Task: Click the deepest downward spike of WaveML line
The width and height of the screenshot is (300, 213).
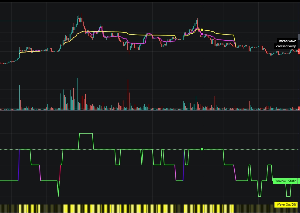Action: coord(58,194)
